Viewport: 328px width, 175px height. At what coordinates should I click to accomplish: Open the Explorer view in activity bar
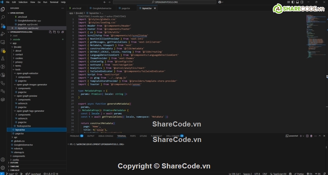(x=3, y=9)
